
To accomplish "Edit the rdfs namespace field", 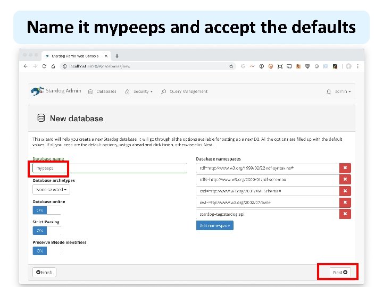I will click(268, 180).
